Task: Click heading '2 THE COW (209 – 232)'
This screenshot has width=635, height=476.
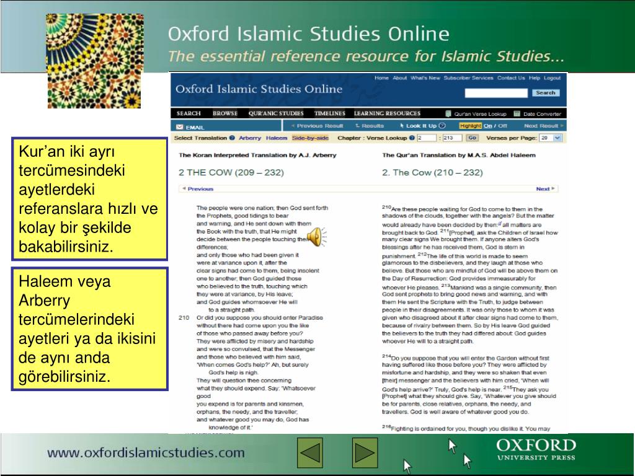Action: pos(231,172)
